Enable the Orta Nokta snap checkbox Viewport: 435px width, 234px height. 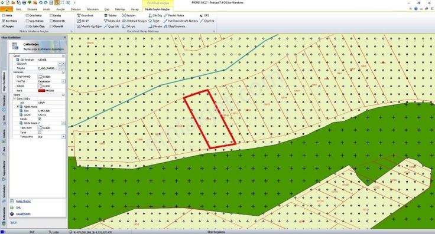[x=27, y=15]
